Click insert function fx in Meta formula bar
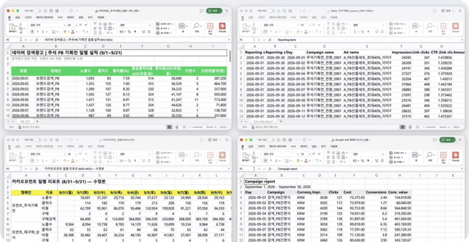Screen dimensions: 469x242 pos(270,39)
